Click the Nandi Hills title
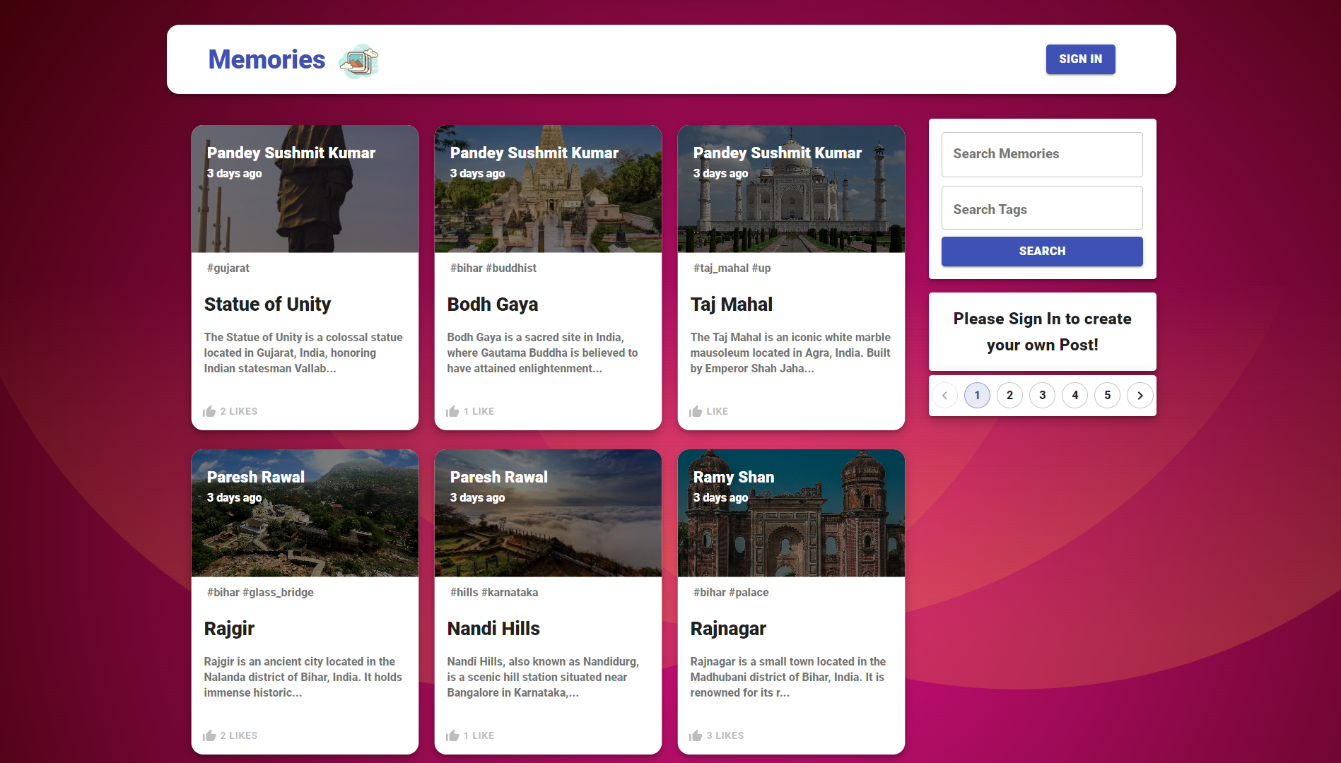 point(493,629)
